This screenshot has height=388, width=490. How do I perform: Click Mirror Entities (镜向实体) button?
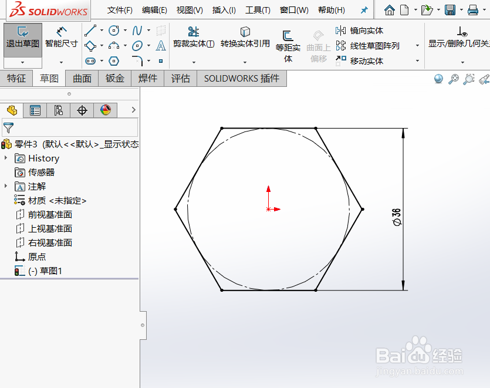(x=359, y=31)
